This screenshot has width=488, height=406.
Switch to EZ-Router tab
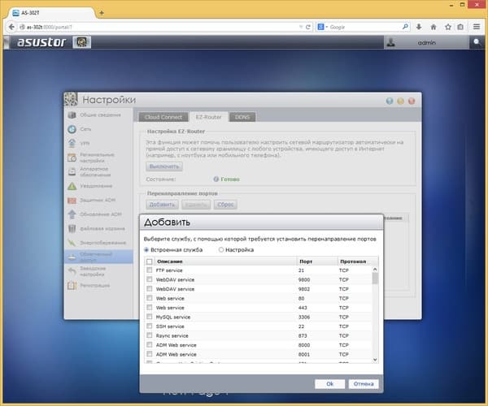(x=208, y=117)
